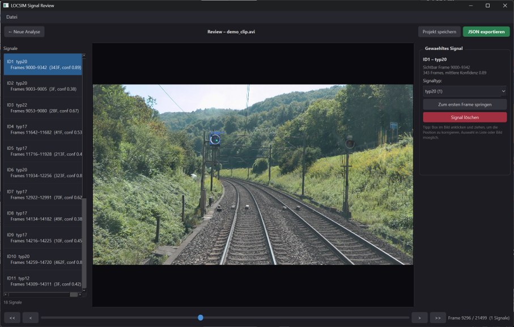Go back with Neue Analyse button
The height and width of the screenshot is (327, 514).
24,32
